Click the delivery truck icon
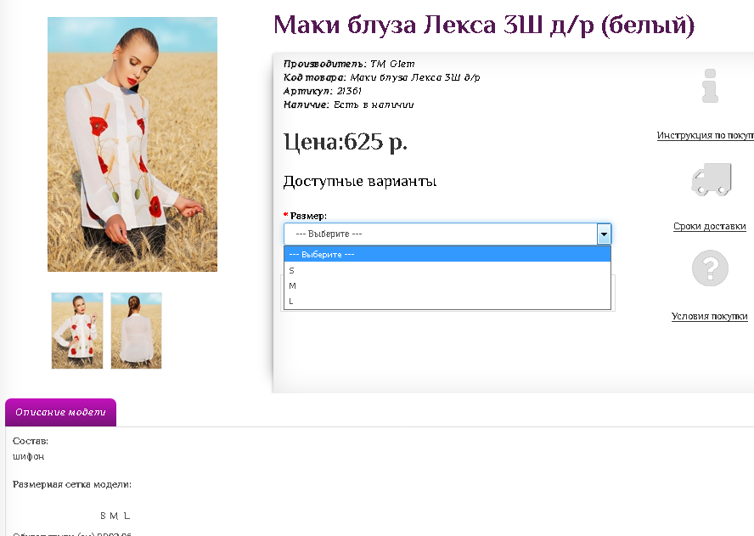 [712, 179]
